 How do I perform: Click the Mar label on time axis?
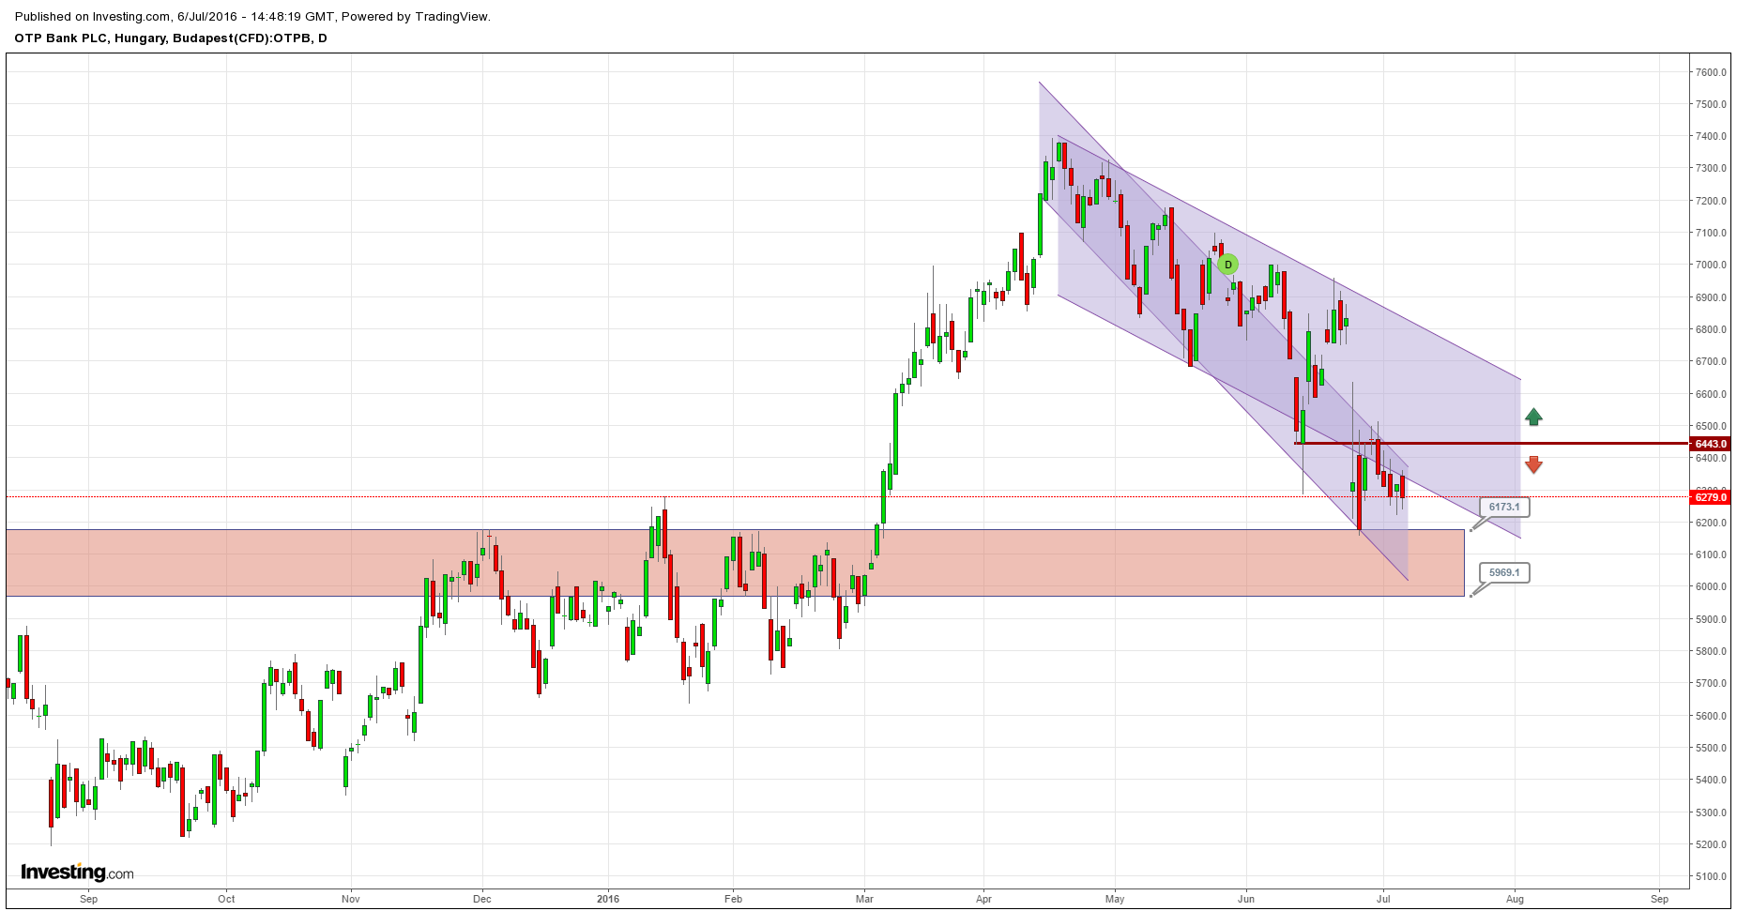(864, 899)
